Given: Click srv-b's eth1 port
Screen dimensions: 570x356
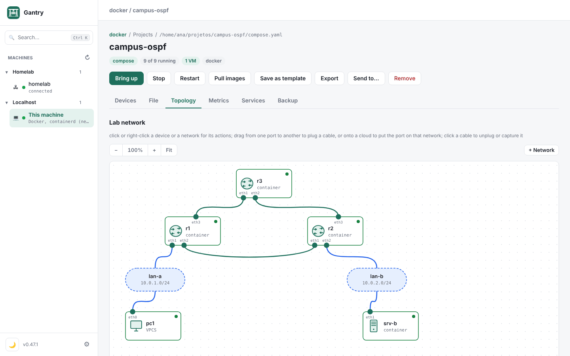Looking at the screenshot, I should tap(370, 312).
